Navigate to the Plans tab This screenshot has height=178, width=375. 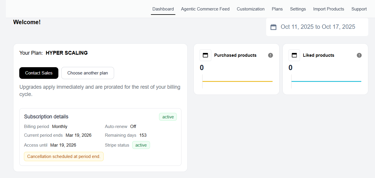coord(277,9)
